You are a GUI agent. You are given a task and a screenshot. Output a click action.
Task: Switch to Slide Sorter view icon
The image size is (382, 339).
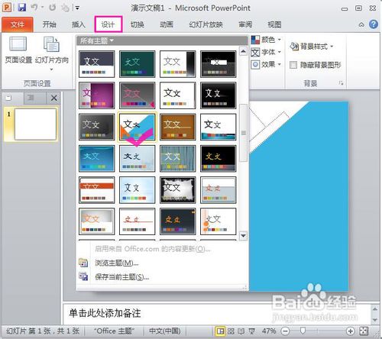[231, 331]
